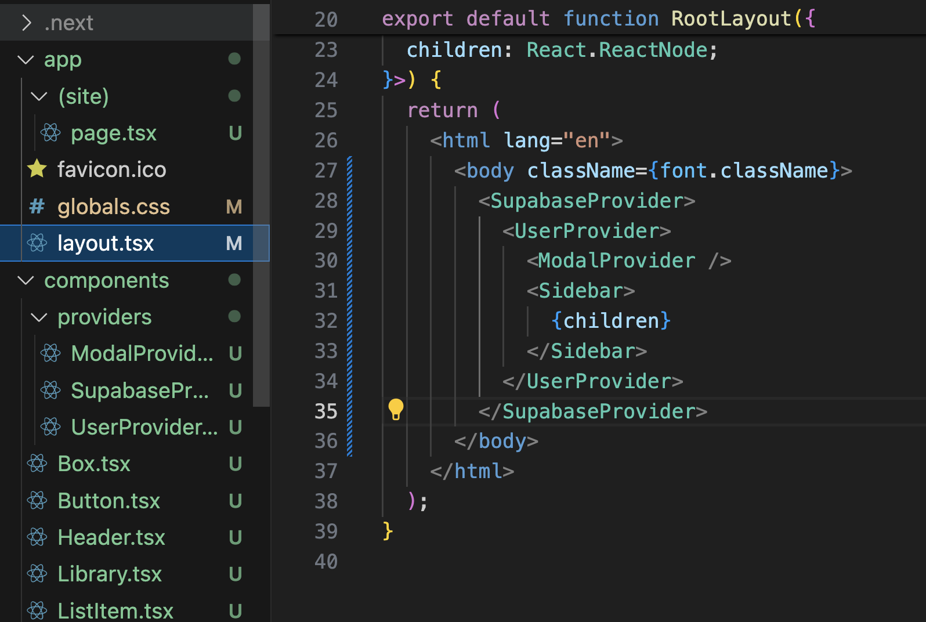Open the layout.tsx file

pos(106,243)
